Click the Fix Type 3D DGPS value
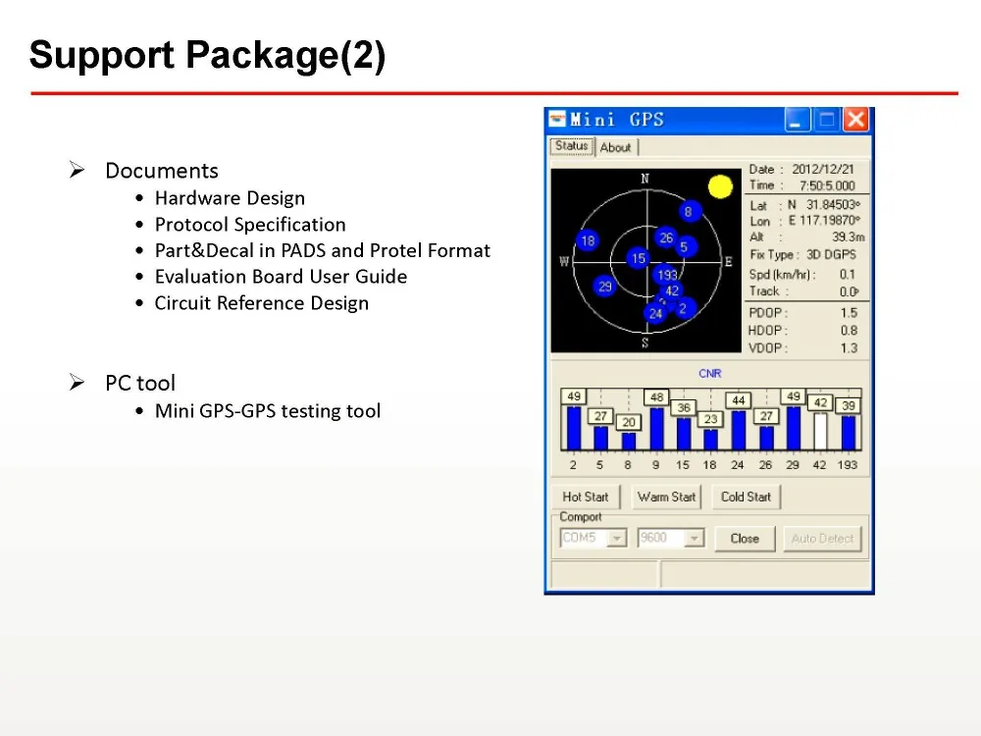Viewport: 981px width, 736px height. pos(831,255)
